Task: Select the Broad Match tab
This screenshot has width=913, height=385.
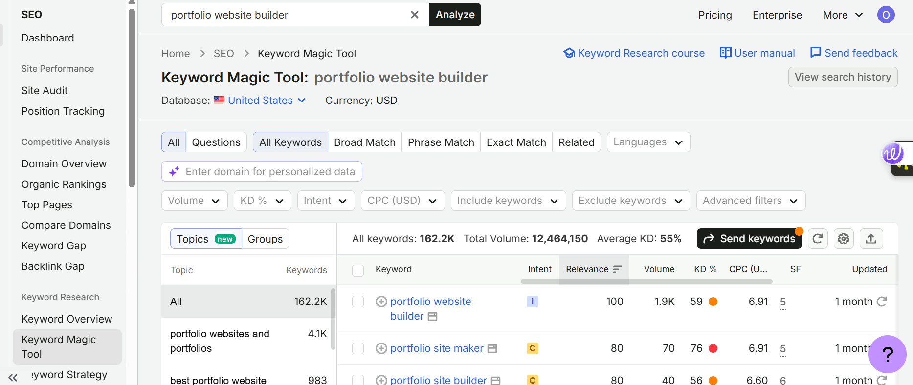Action: [365, 142]
